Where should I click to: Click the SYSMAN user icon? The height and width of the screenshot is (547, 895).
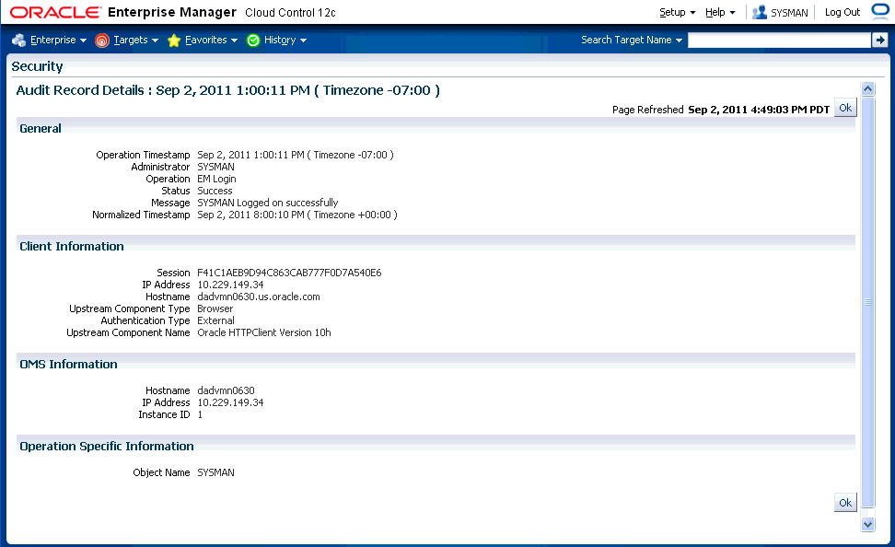[x=759, y=12]
